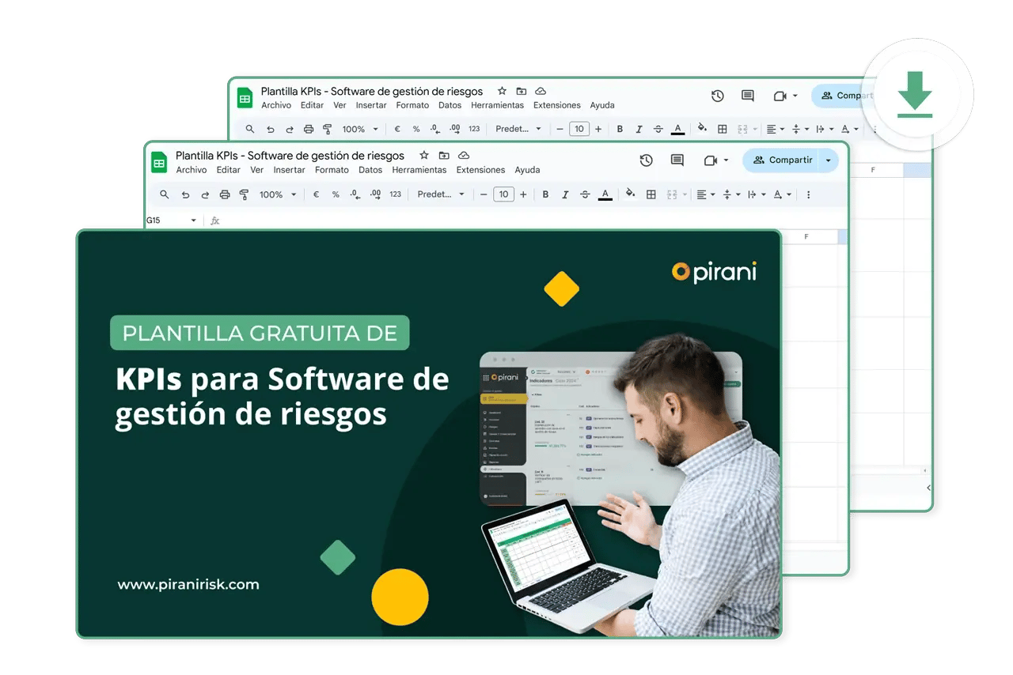Screen dimensions: 1013x675
Task: Open comments in back Sheets window
Action: point(748,96)
